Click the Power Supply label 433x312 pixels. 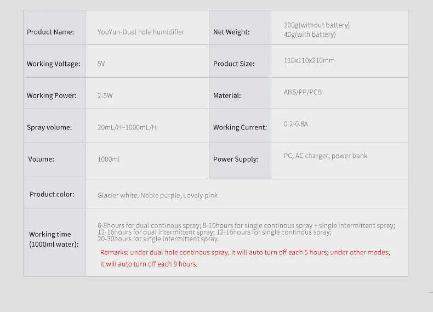click(236, 159)
